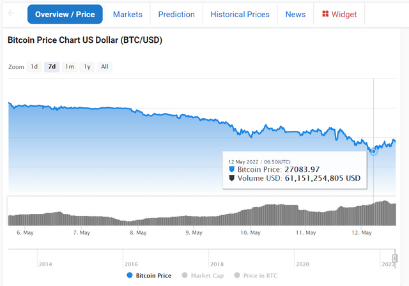The height and width of the screenshot is (286, 409).
Task: Open the Overview / Price tab
Action: click(x=65, y=14)
